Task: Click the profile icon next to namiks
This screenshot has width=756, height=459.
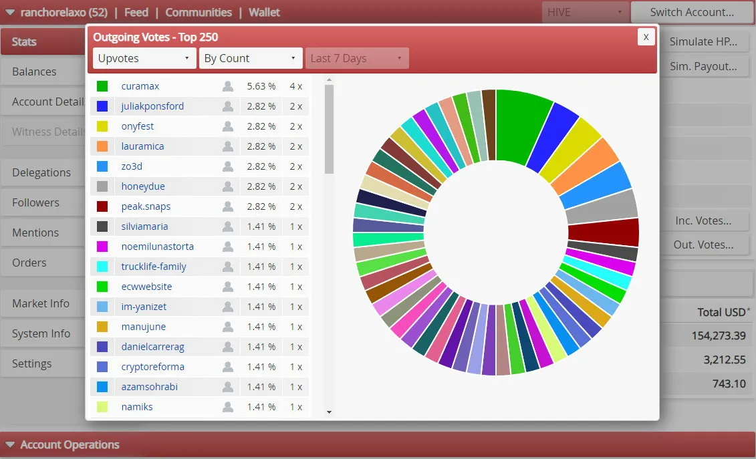Action: coord(228,406)
